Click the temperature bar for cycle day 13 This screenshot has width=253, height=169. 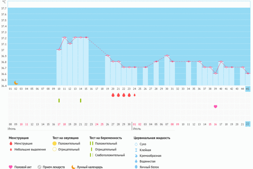pos(75,61)
